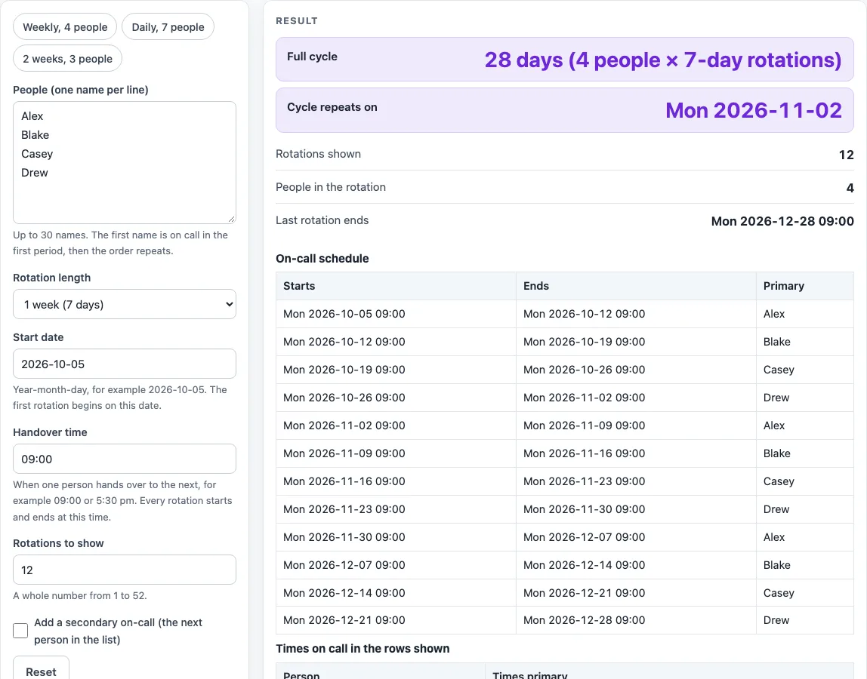Click "Drew" in the 2026-10-26 schedule row
Viewport: 867px width, 679px height.
click(x=776, y=398)
